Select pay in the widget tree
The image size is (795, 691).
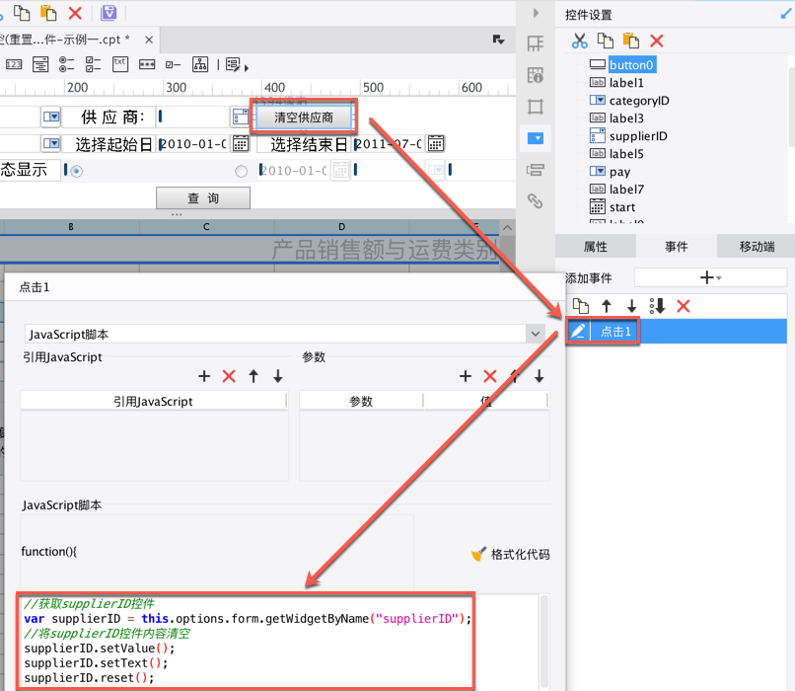coord(619,172)
